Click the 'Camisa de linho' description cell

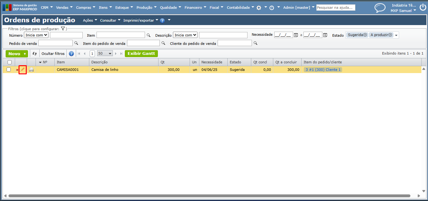click(124, 70)
